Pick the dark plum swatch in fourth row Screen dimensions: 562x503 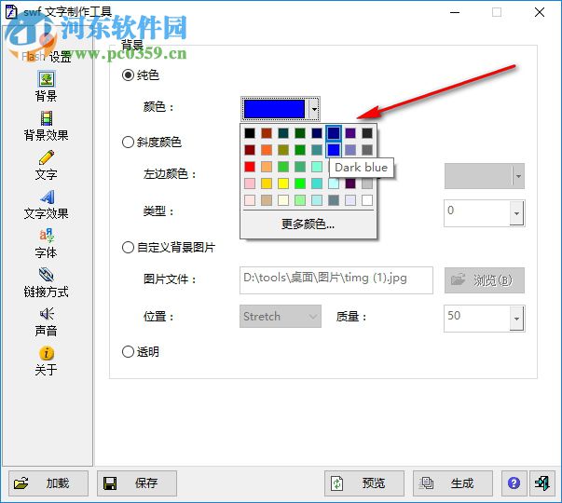click(x=350, y=184)
